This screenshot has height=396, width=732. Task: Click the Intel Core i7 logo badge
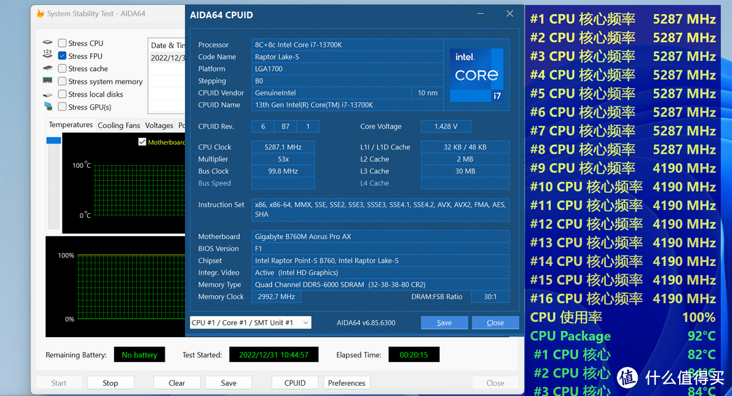point(476,74)
